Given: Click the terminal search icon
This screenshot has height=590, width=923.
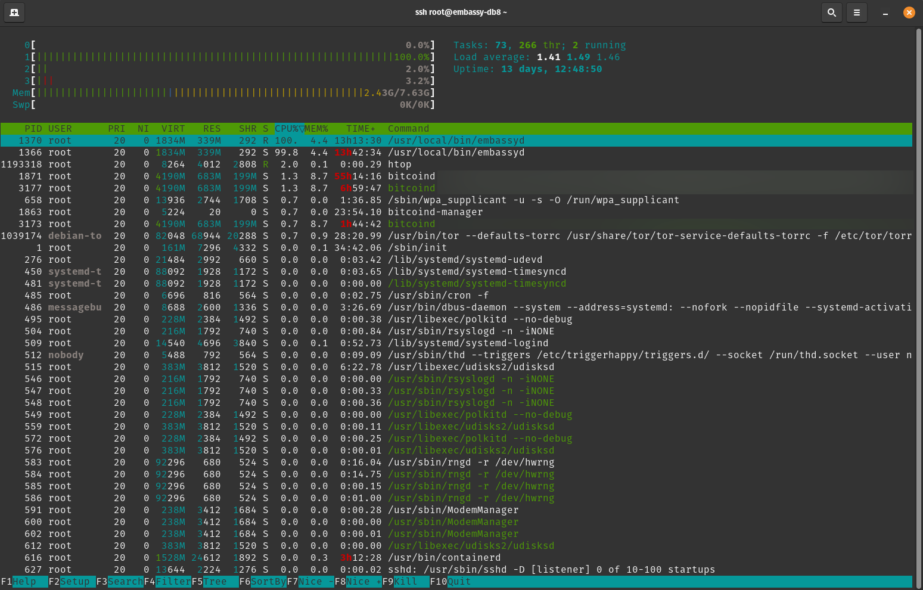Looking at the screenshot, I should pyautogui.click(x=832, y=12).
